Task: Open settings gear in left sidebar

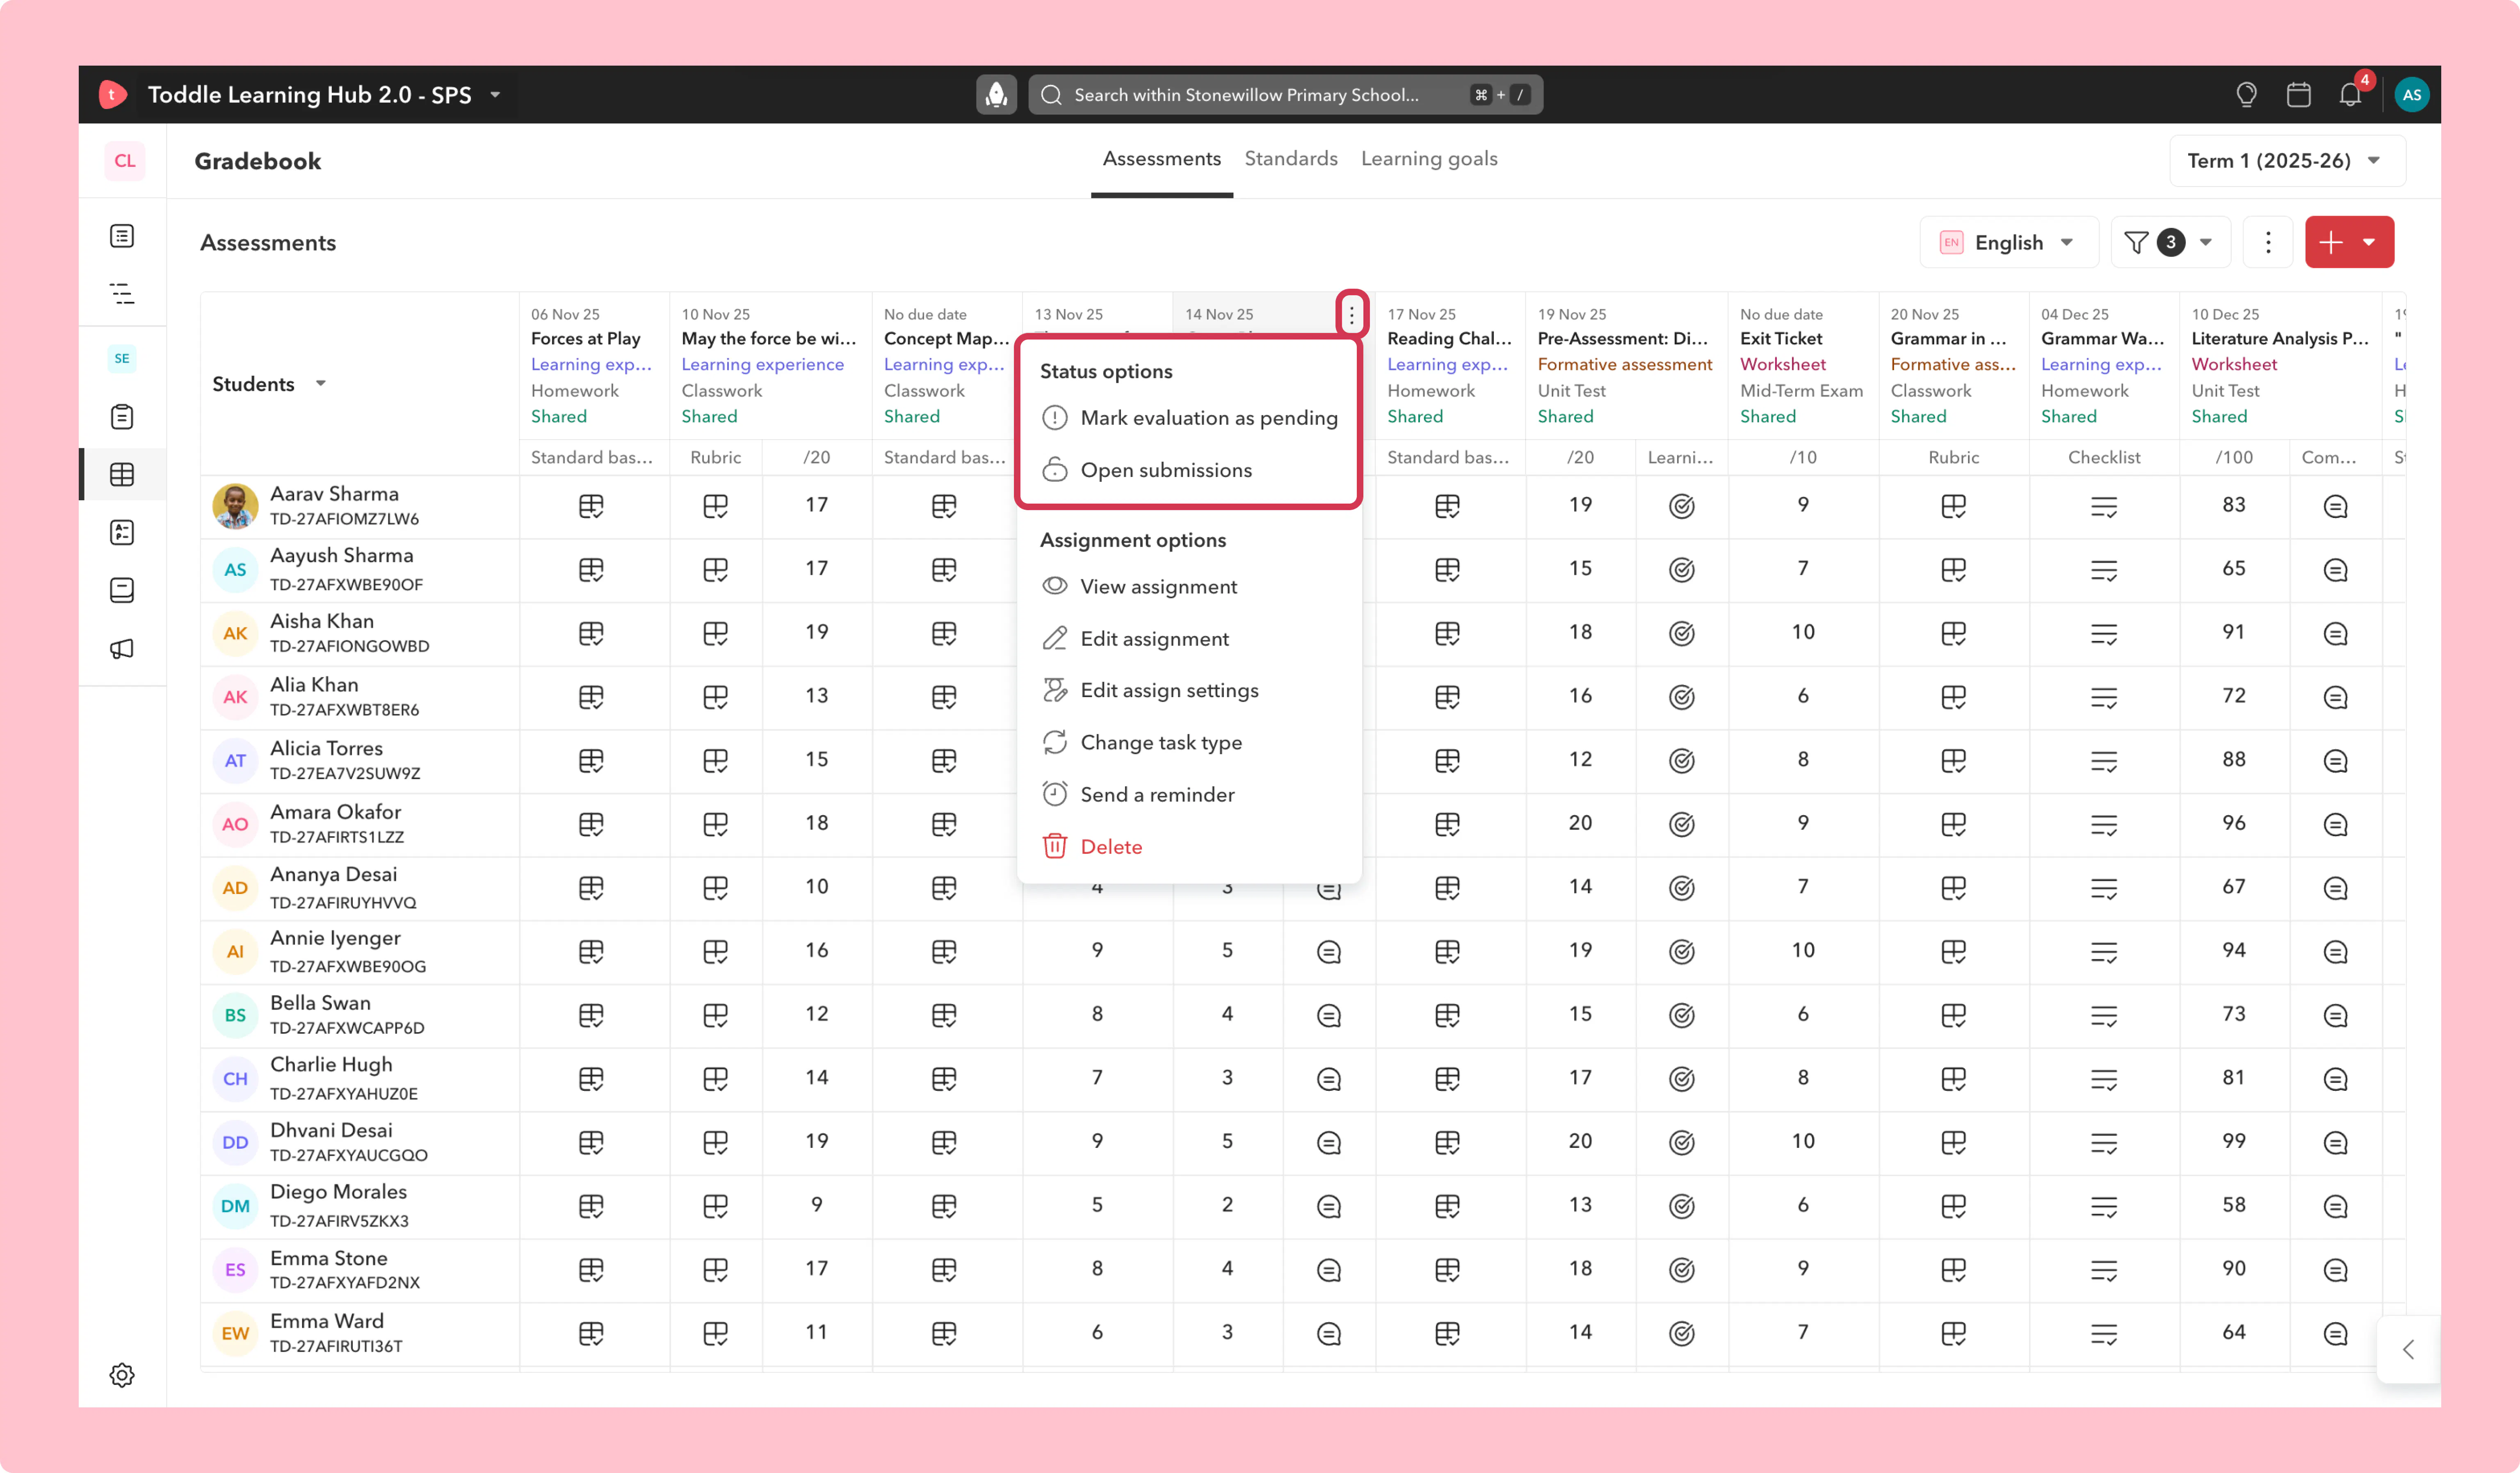Action: [122, 1374]
